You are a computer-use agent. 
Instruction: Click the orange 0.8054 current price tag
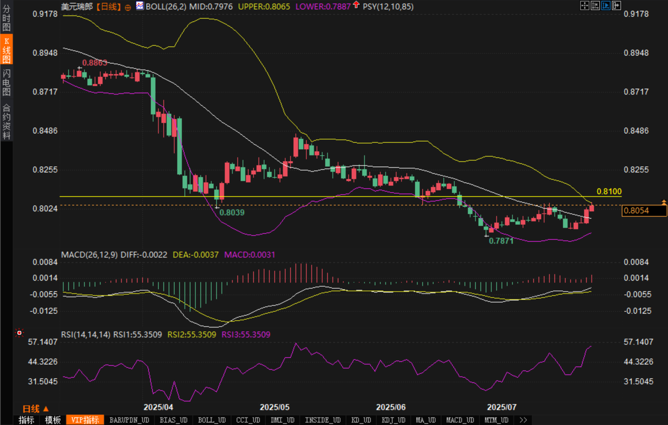644,211
